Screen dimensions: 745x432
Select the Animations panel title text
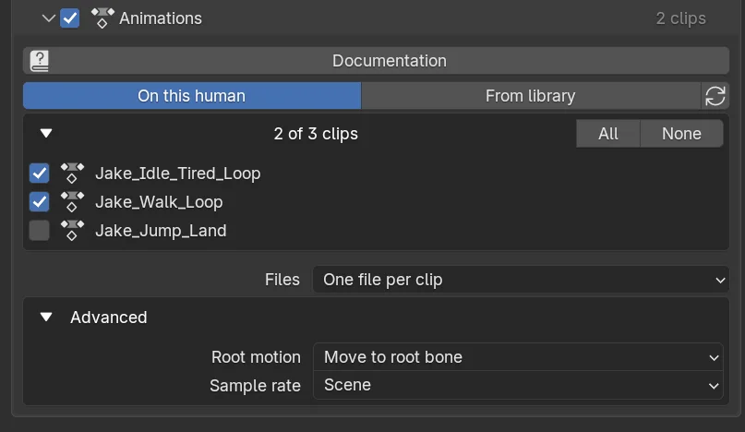160,18
